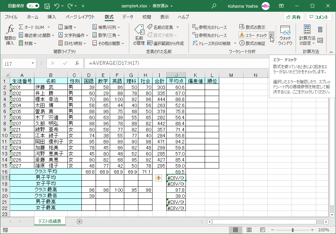Open Name Manager (名前の管理)
This screenshot has height=234, width=336.
[139, 35]
